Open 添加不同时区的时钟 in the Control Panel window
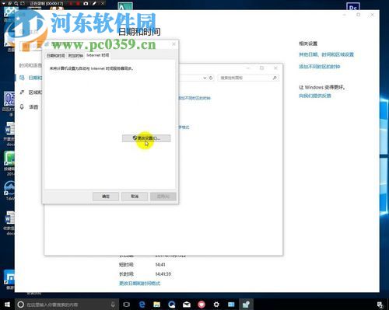Image resolution: width=389 pixels, height=310 pixels. click(x=194, y=98)
